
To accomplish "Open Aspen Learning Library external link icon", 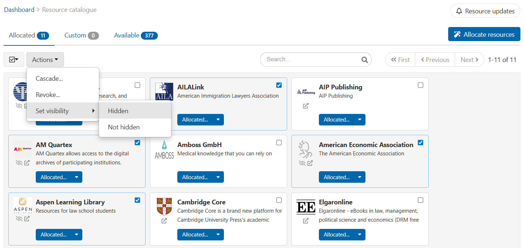I will tap(27, 219).
